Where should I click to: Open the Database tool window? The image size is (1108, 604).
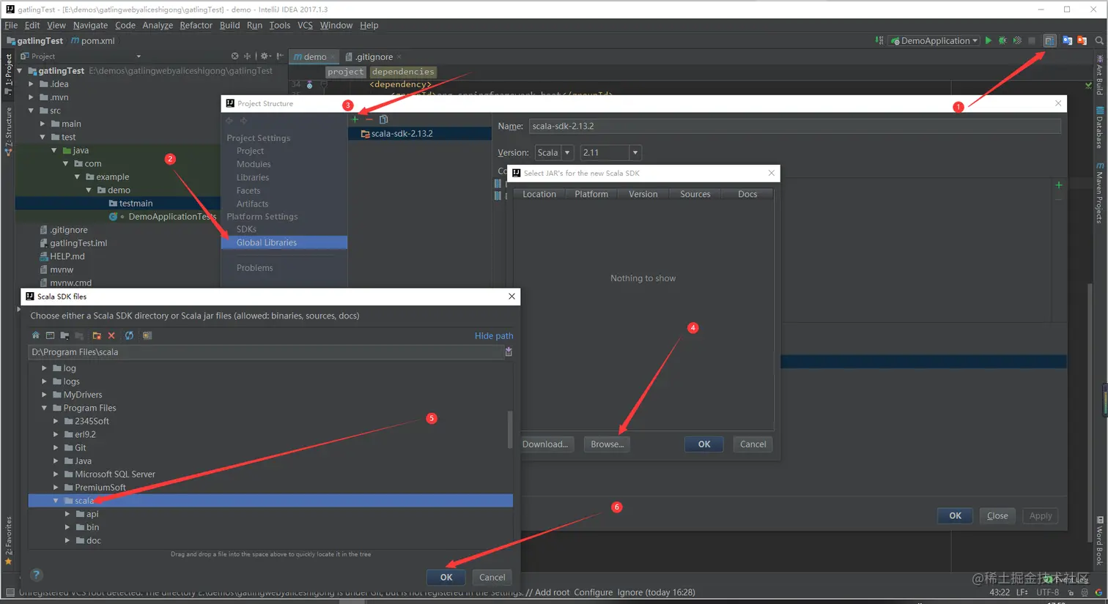pos(1100,128)
